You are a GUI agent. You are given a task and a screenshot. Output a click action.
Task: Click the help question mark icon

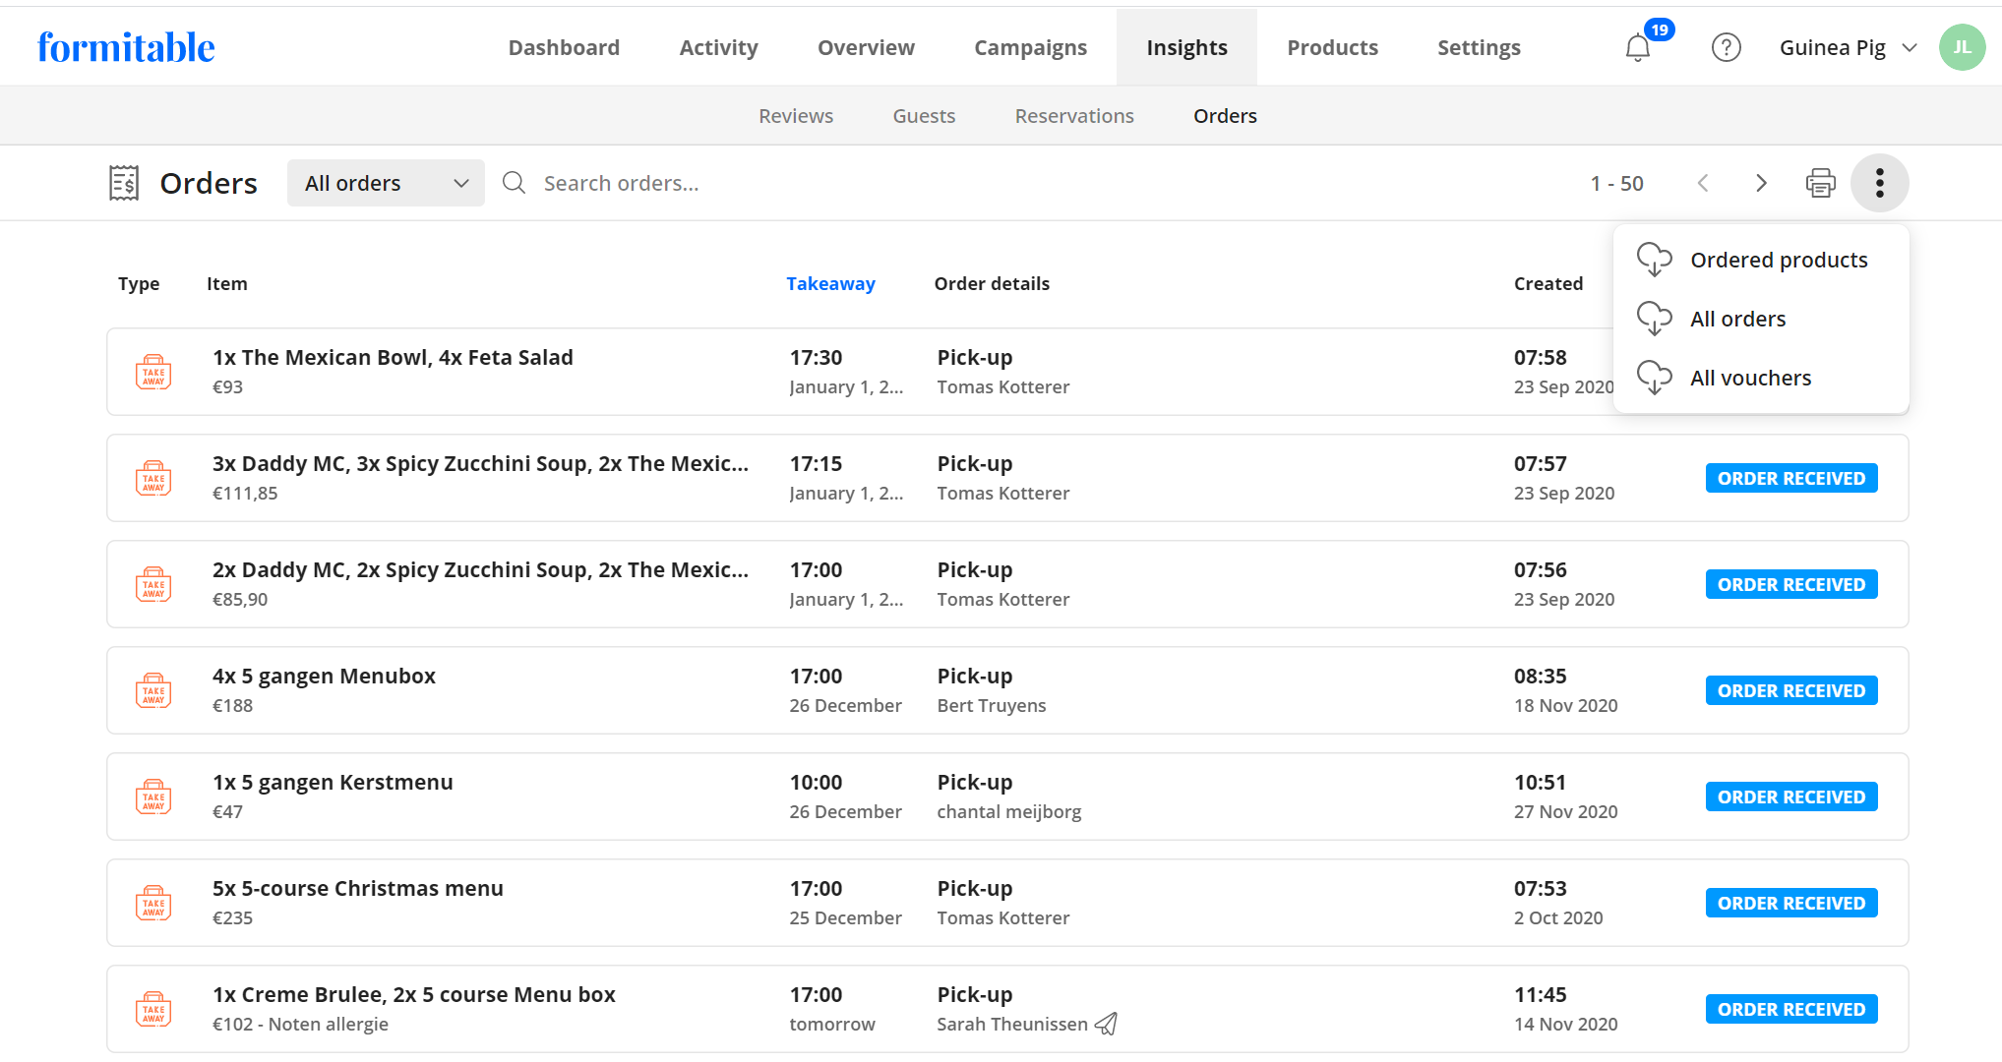[1726, 47]
